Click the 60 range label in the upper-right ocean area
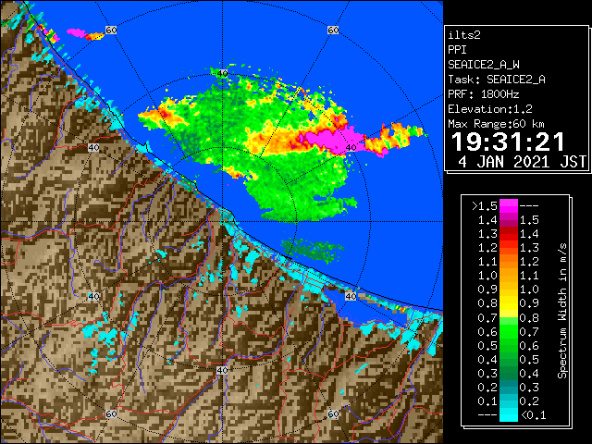 [x=333, y=30]
